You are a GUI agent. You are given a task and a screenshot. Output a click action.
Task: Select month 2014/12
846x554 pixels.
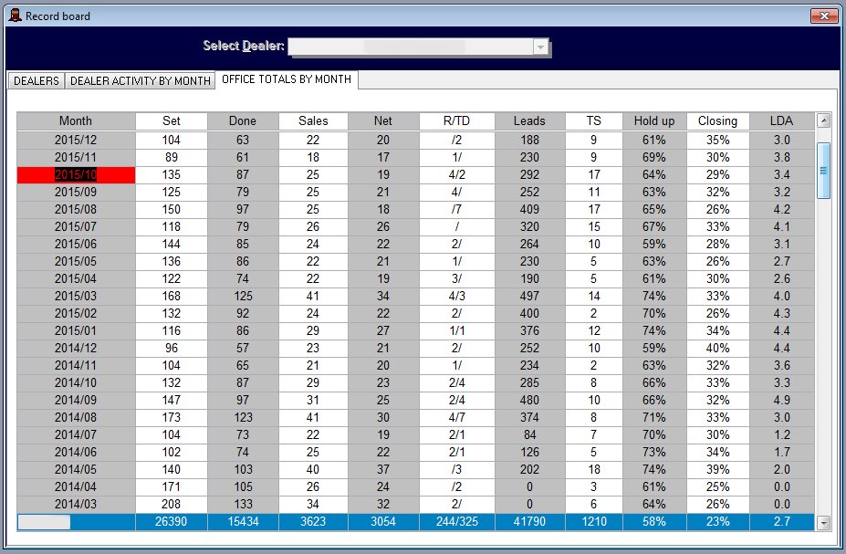pyautogui.click(x=76, y=348)
